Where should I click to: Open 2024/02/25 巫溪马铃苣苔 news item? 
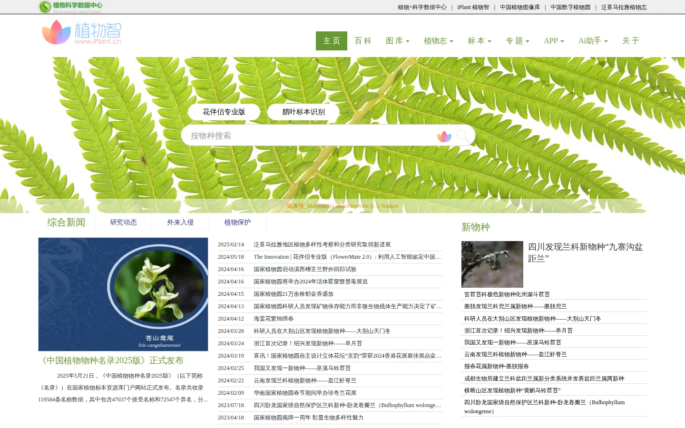coord(302,368)
